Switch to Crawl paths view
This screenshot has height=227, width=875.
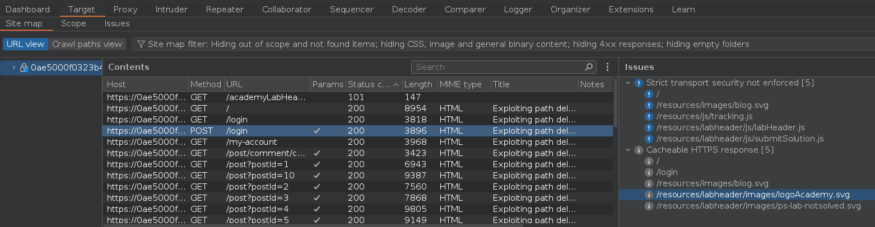coord(87,44)
